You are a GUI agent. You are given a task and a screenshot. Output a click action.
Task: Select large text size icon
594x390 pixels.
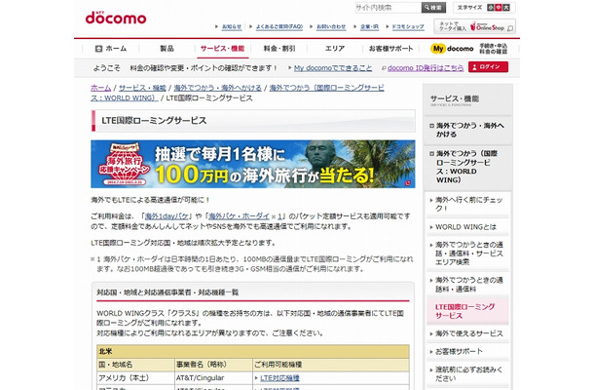click(x=506, y=7)
